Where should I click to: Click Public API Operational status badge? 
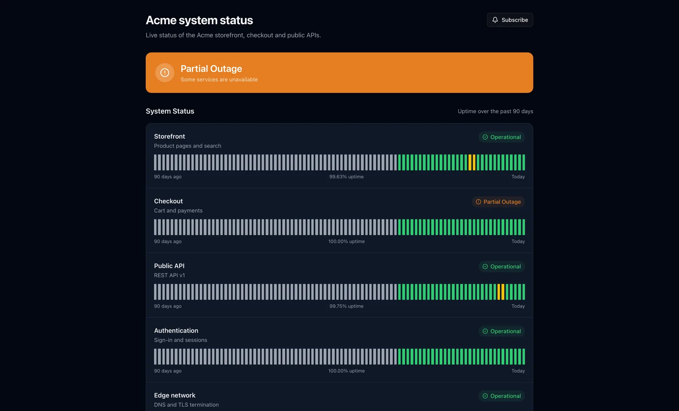(502, 266)
